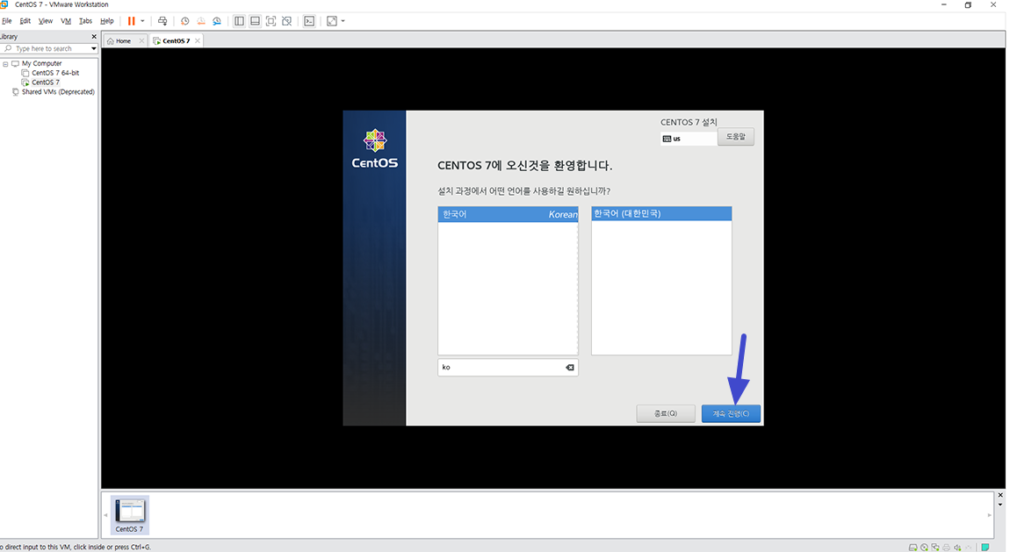Open the console view
The height and width of the screenshot is (552, 1010).
309,21
